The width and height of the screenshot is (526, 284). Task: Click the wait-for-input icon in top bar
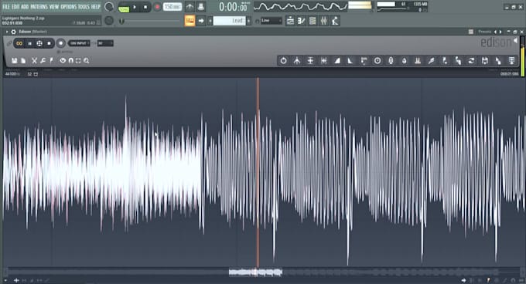pyautogui.click(x=200, y=7)
